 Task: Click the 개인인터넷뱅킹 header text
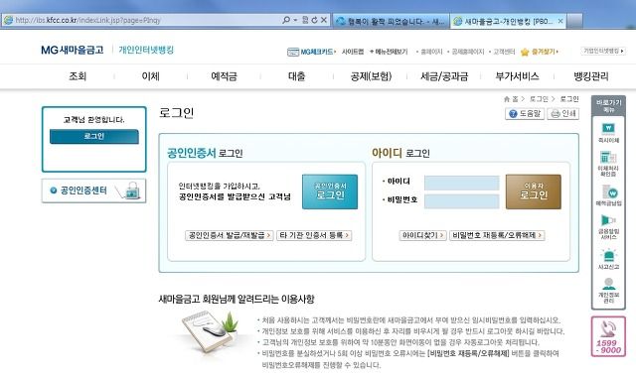coord(146,50)
